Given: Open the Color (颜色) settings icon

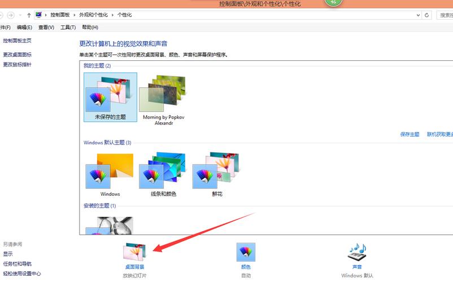Looking at the screenshot, I should click(x=246, y=252).
